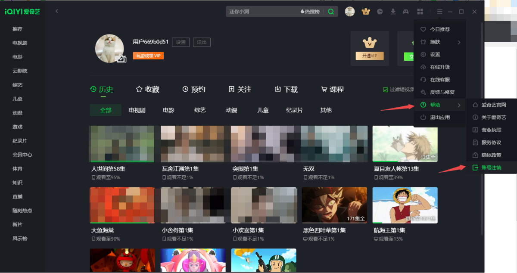Open 直播 in the sidebar
Image resolution: width=517 pixels, height=273 pixels.
click(17, 196)
